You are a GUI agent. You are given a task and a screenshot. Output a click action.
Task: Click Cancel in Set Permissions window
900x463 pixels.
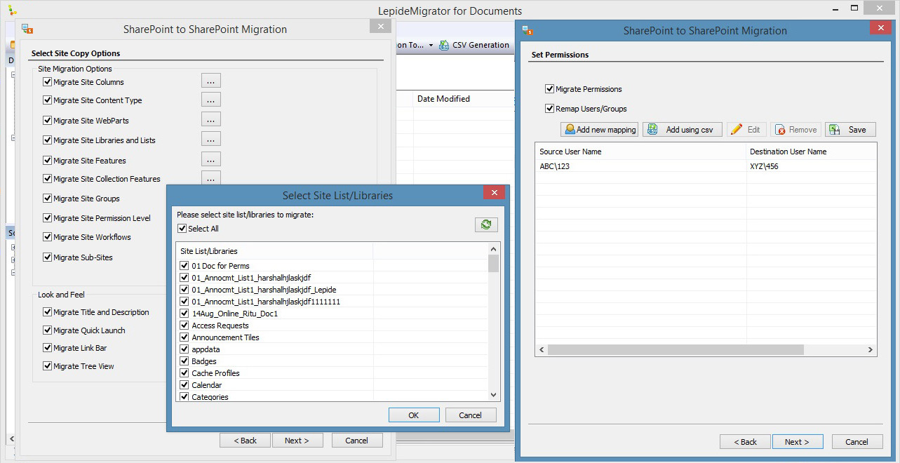tap(857, 442)
